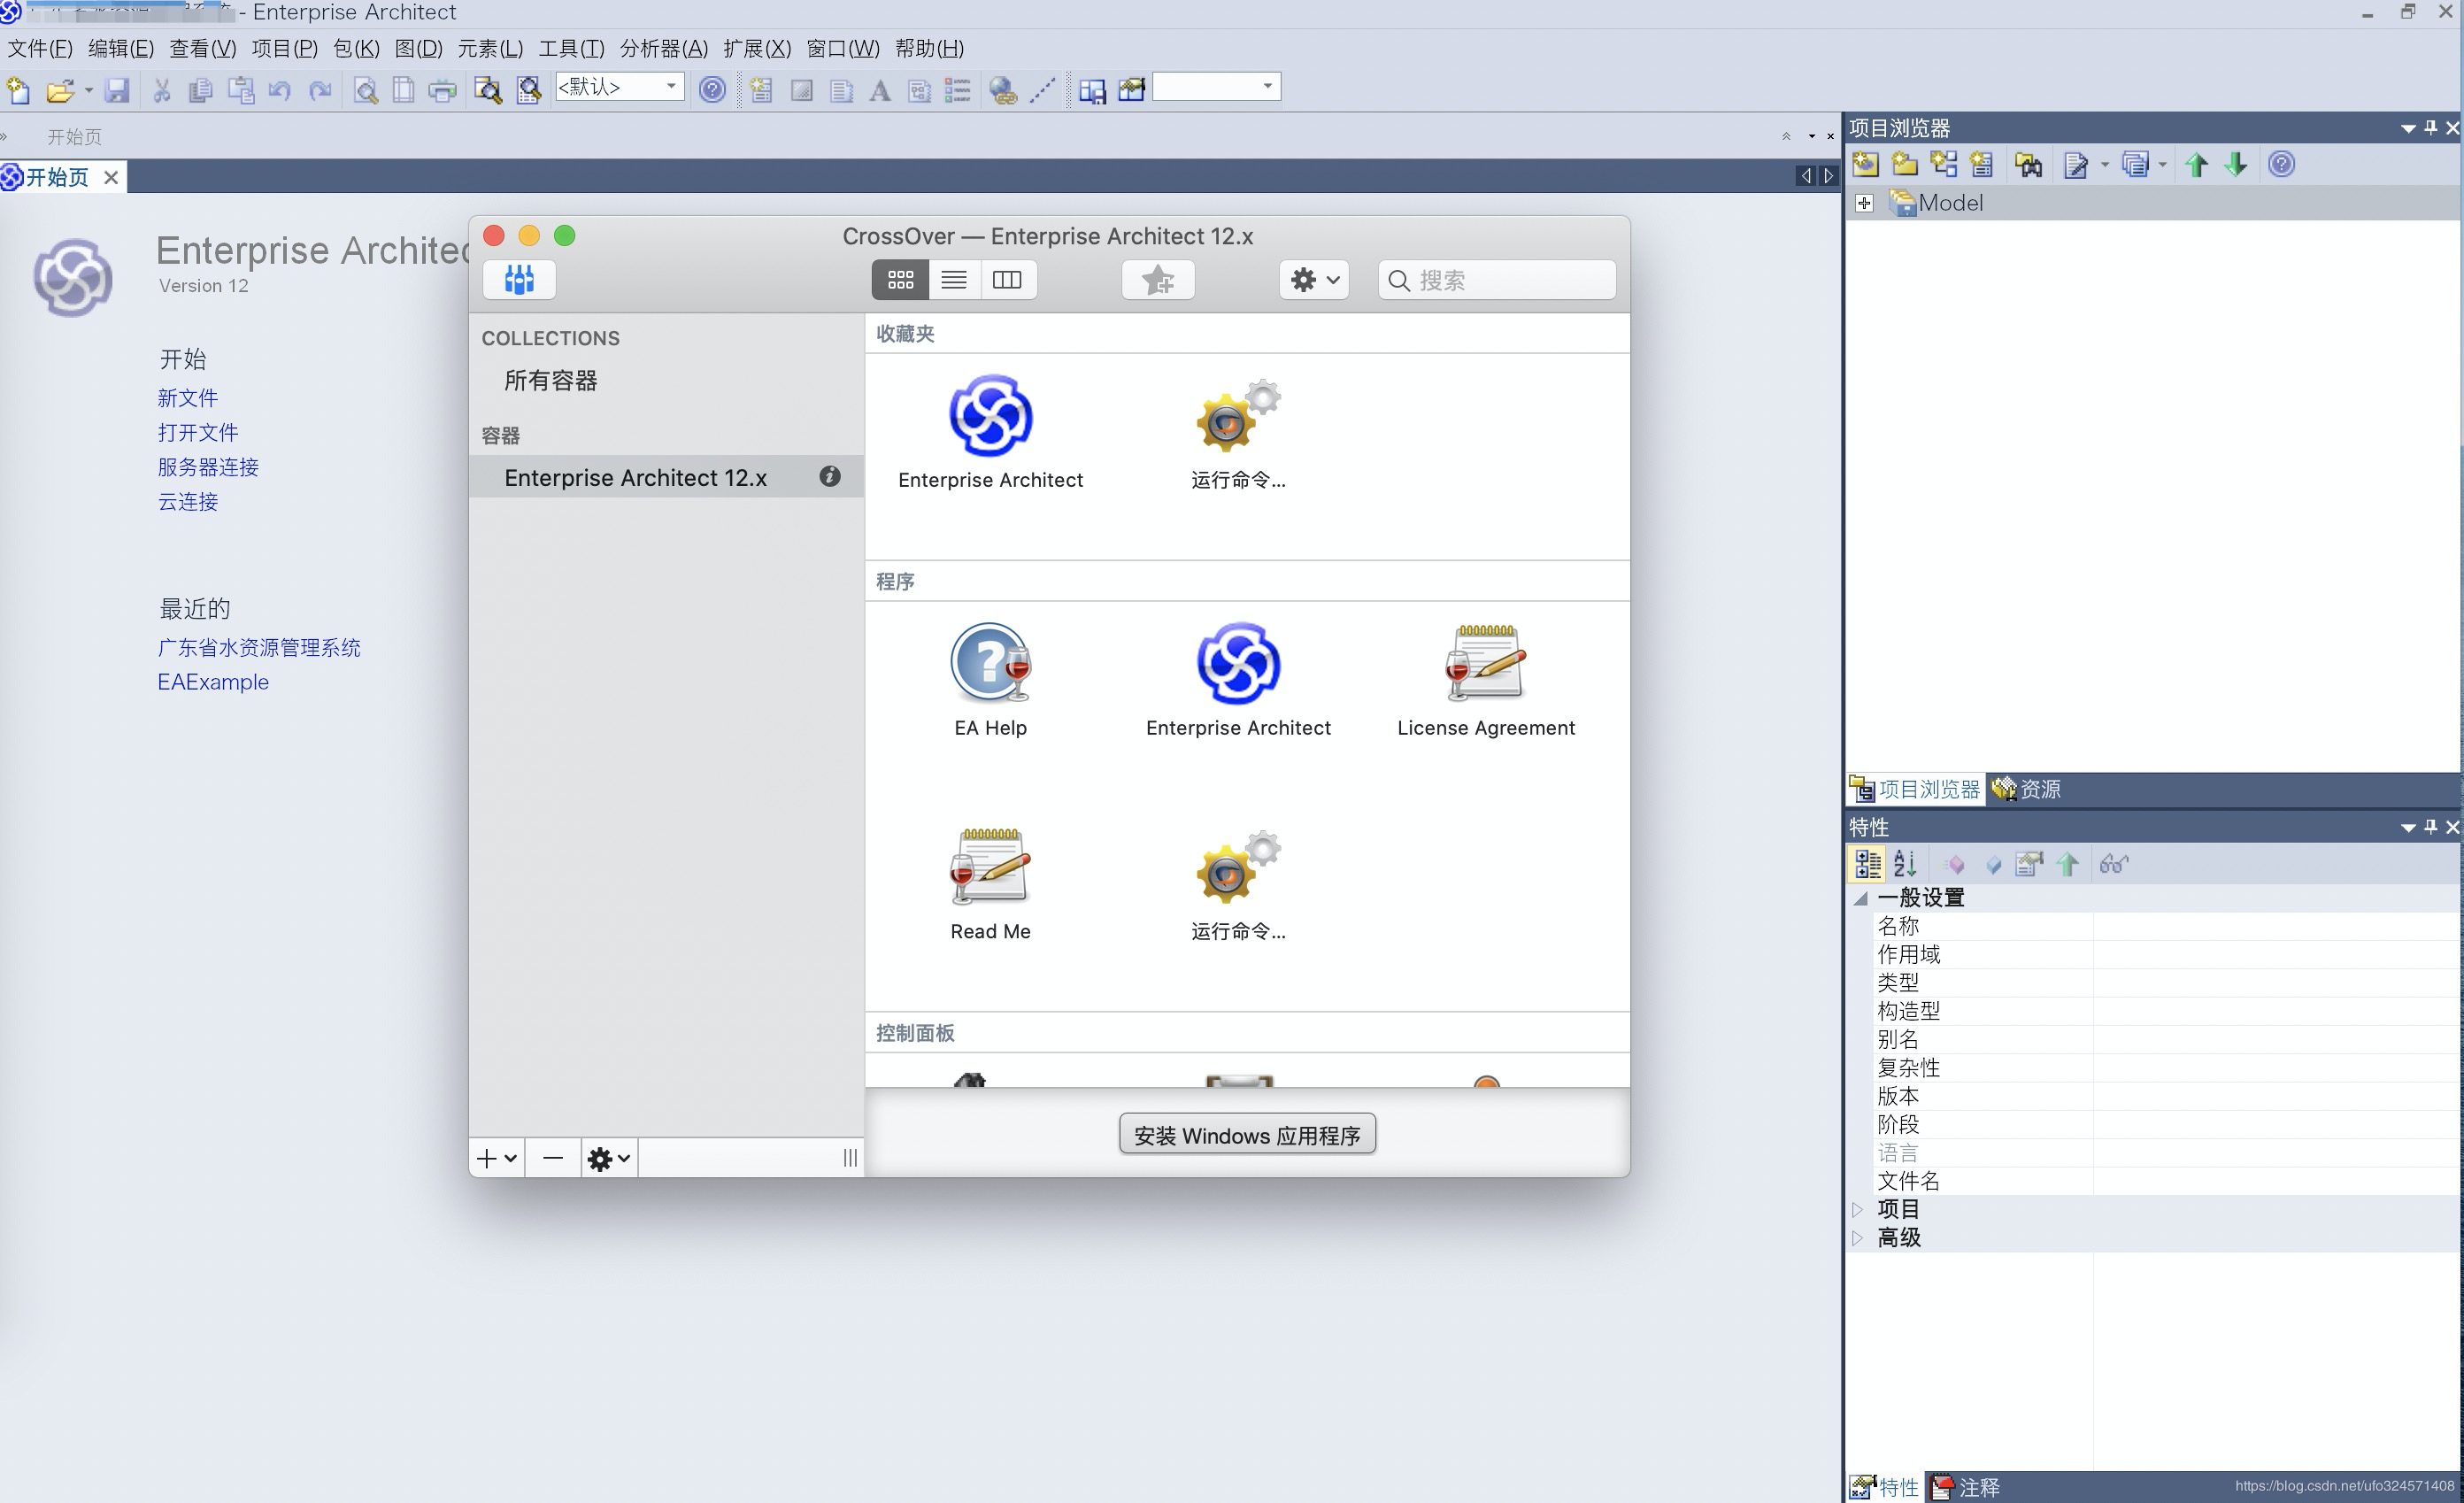Click the install Windows application button

[1247, 1134]
